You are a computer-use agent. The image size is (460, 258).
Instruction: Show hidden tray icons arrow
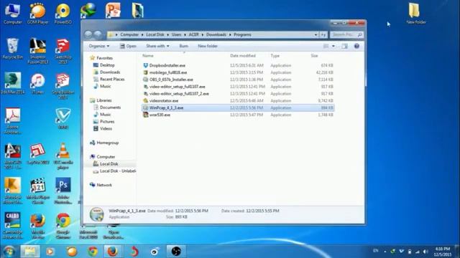click(385, 252)
